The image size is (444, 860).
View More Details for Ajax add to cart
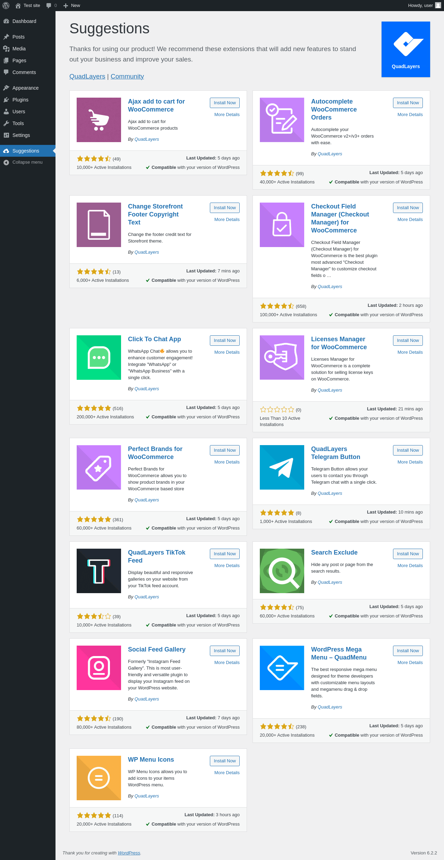[227, 115]
